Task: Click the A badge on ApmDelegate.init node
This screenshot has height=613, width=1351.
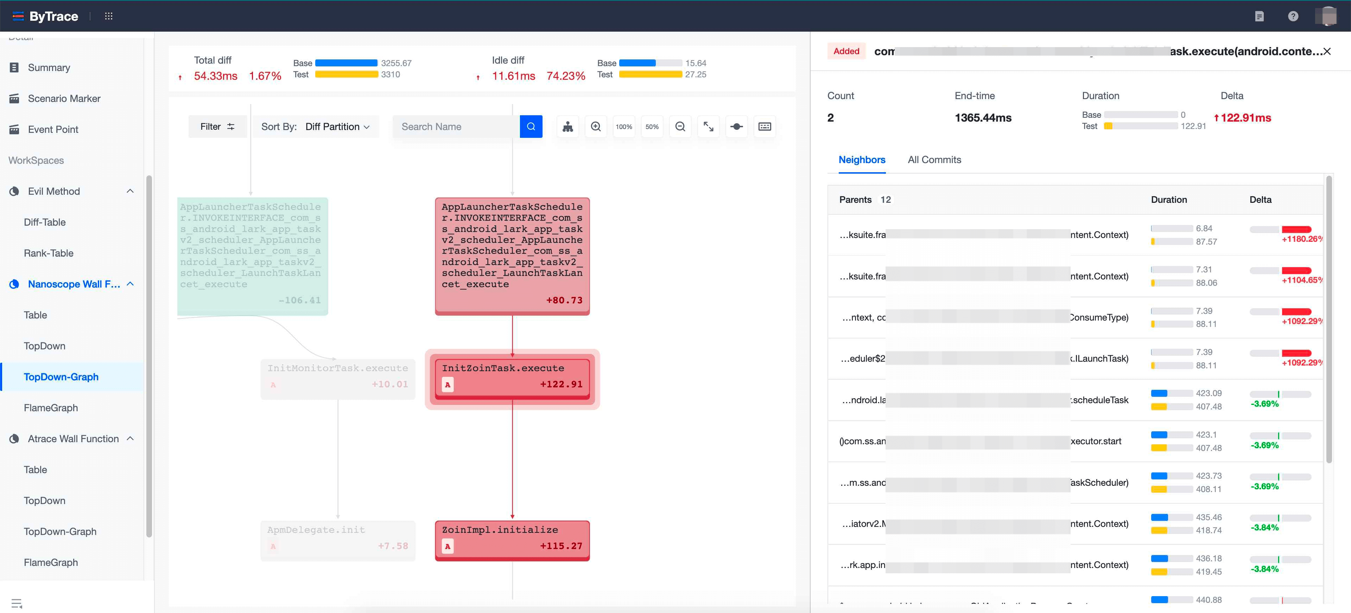Action: [x=273, y=546]
